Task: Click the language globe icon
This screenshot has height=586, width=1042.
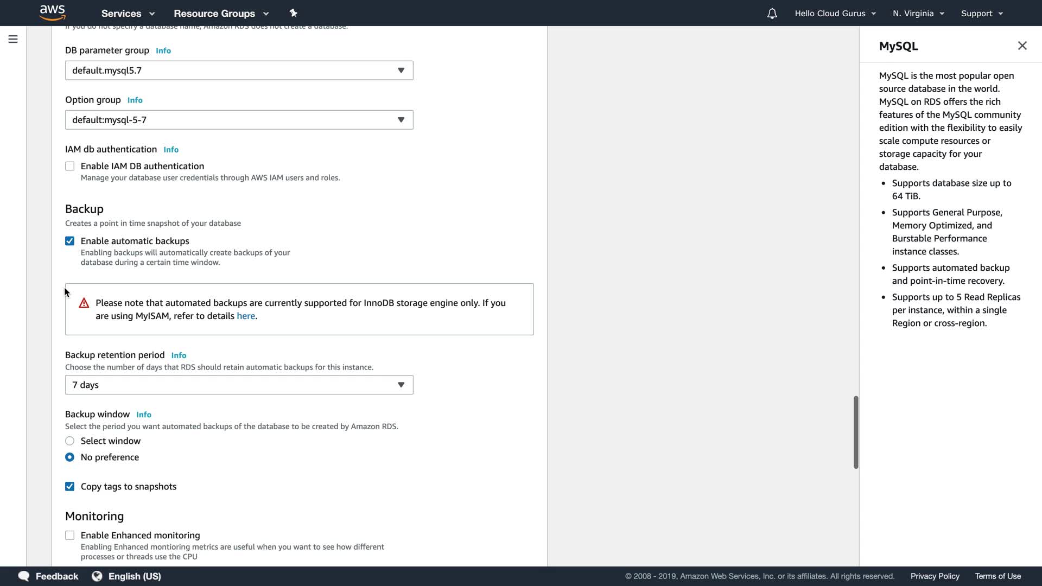Action: [x=97, y=576]
